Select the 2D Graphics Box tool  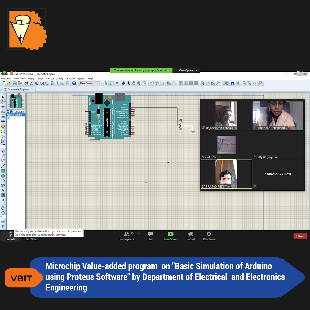tap(3, 171)
